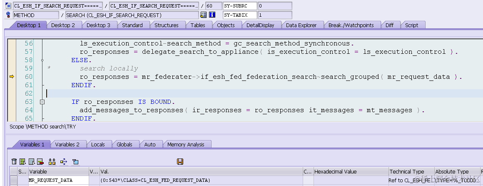Open the Standard tab
Image resolution: width=483 pixels, height=186 pixels.
tap(132, 25)
